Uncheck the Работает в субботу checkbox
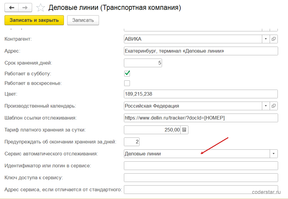Viewport: 288px width, 199px height. [127, 74]
